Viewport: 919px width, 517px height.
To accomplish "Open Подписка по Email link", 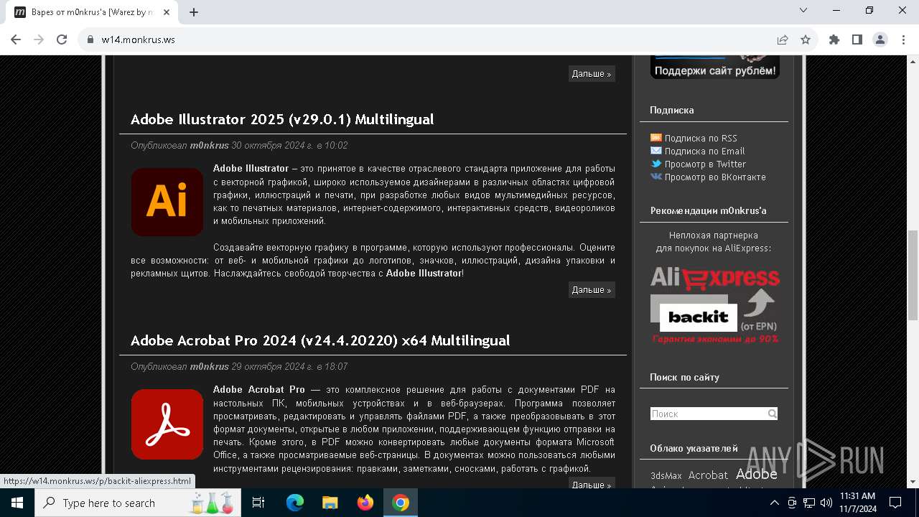I will (704, 152).
